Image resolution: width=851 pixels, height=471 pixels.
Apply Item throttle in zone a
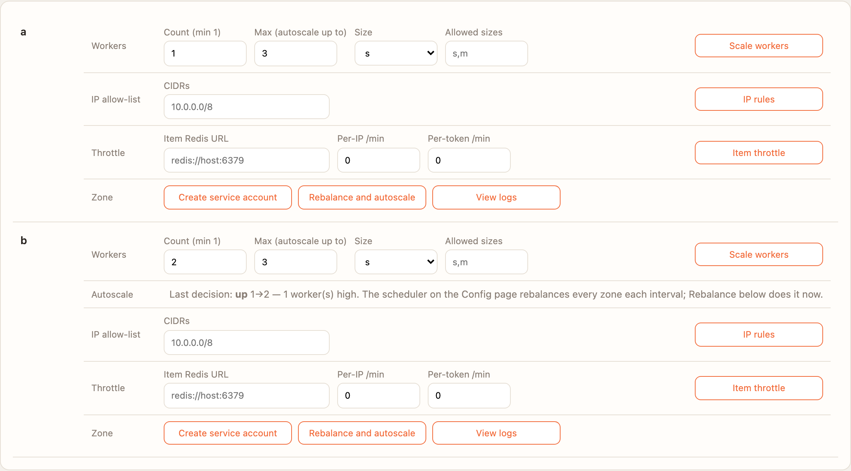(x=759, y=153)
